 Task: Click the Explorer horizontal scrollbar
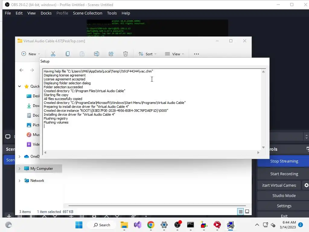click(x=157, y=205)
